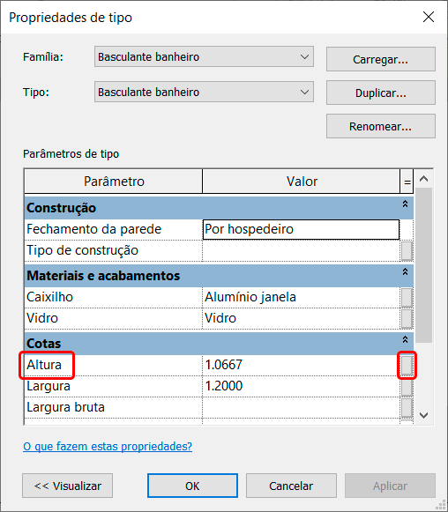This screenshot has height=512, width=448.
Task: Click the associate parameter button for Altura
Action: pyautogui.click(x=407, y=365)
